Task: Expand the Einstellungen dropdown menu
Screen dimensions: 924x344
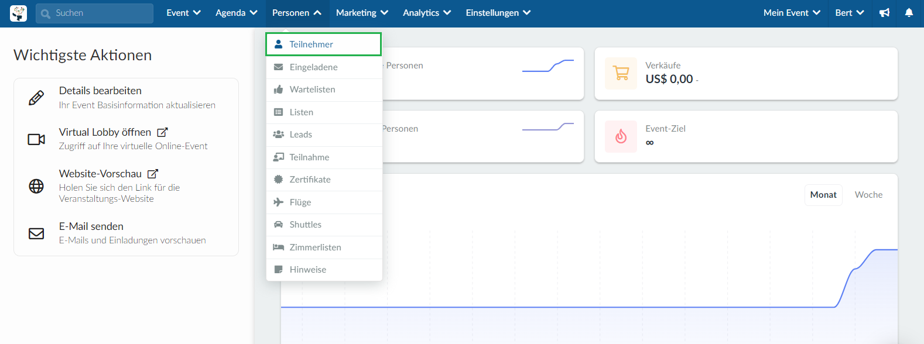Action: tap(498, 13)
